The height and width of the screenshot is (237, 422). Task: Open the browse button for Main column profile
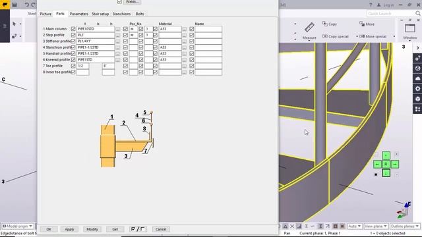click(x=117, y=29)
